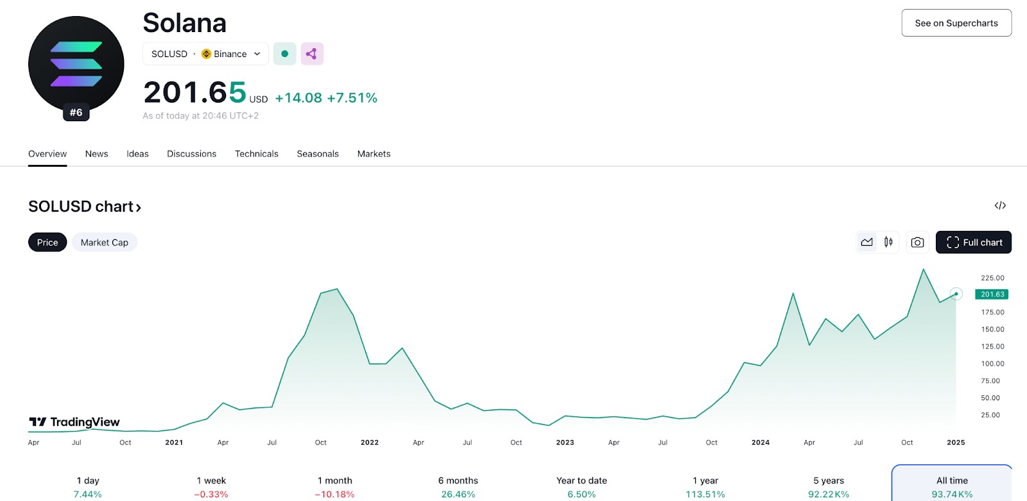Open the Technicals tab
This screenshot has width=1027, height=501.
click(257, 154)
